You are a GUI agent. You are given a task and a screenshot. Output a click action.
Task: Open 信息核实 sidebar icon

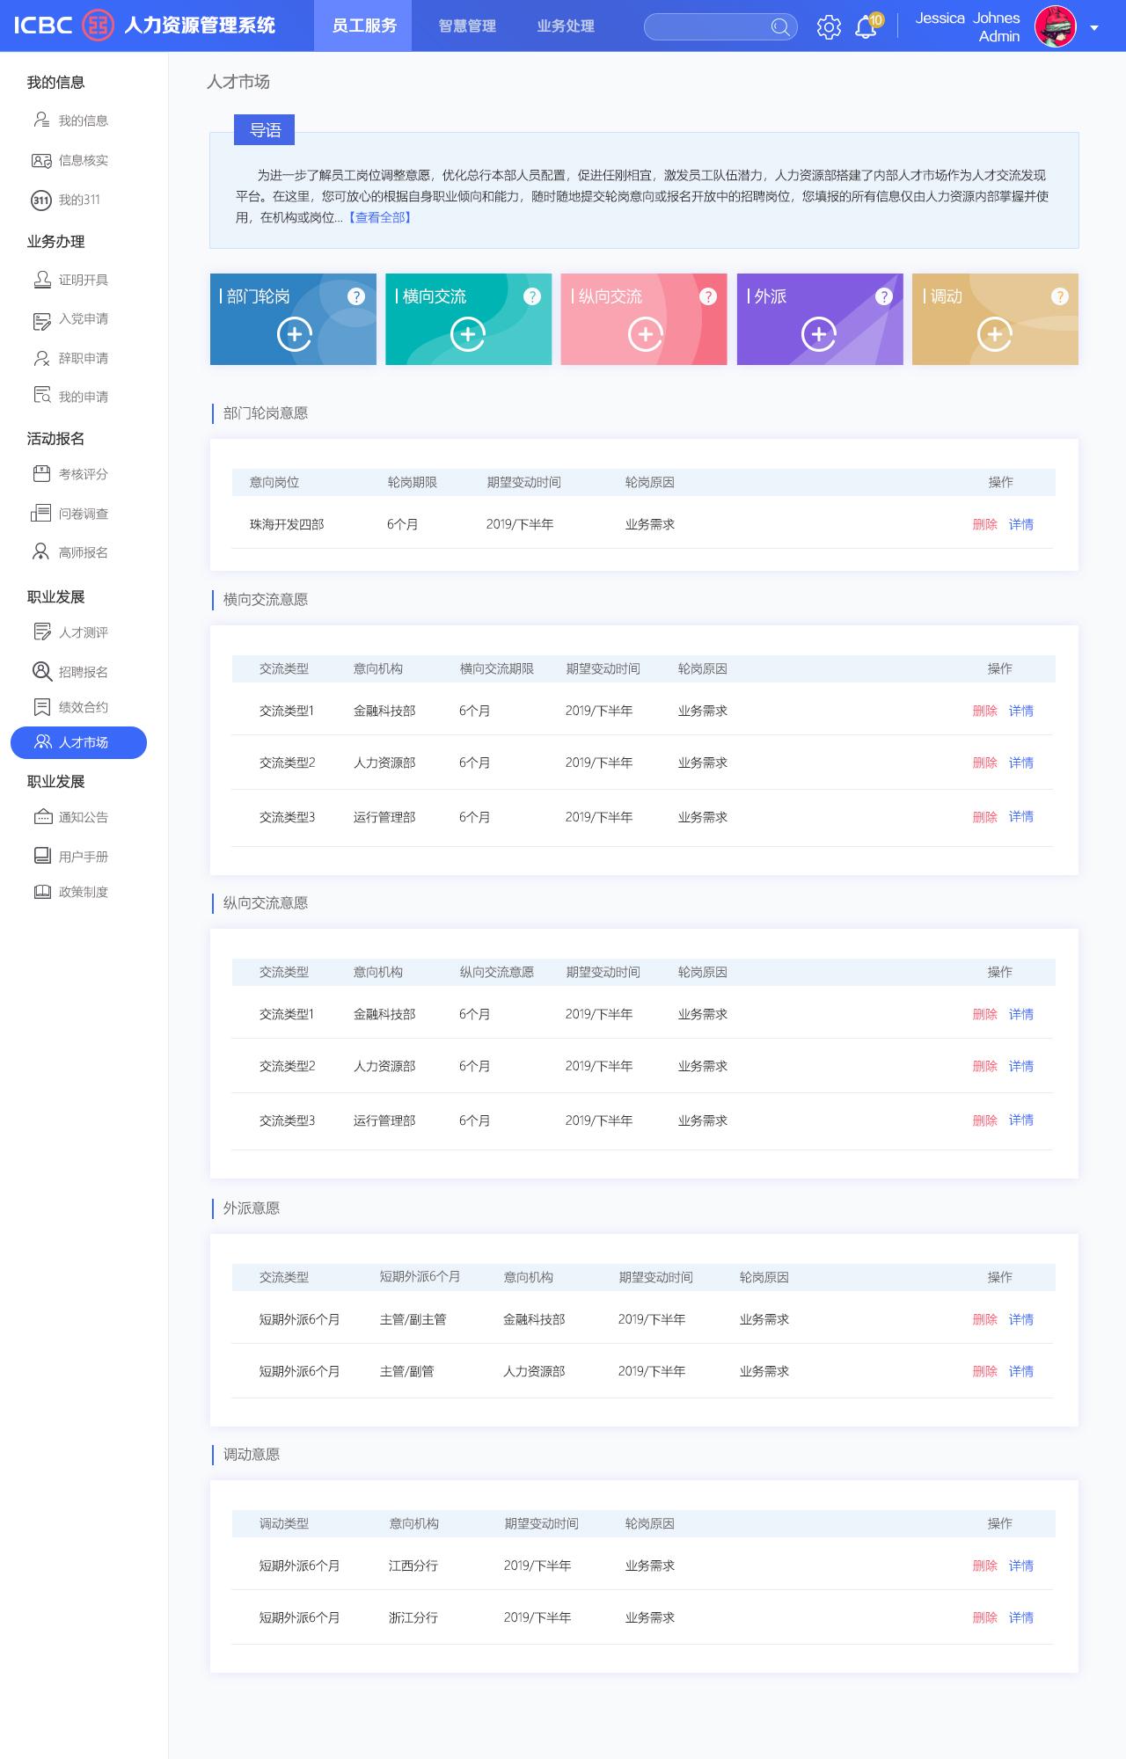coord(41,160)
